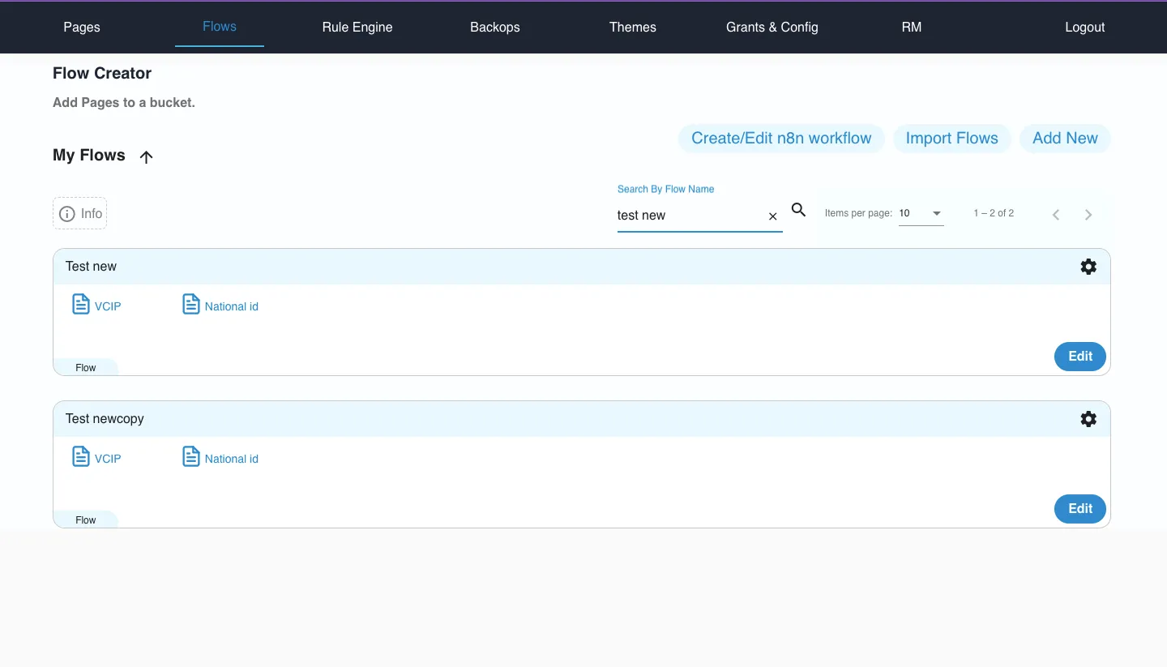Image resolution: width=1167 pixels, height=667 pixels.
Task: Open Create/Edit n8n workflow
Action: pos(781,139)
